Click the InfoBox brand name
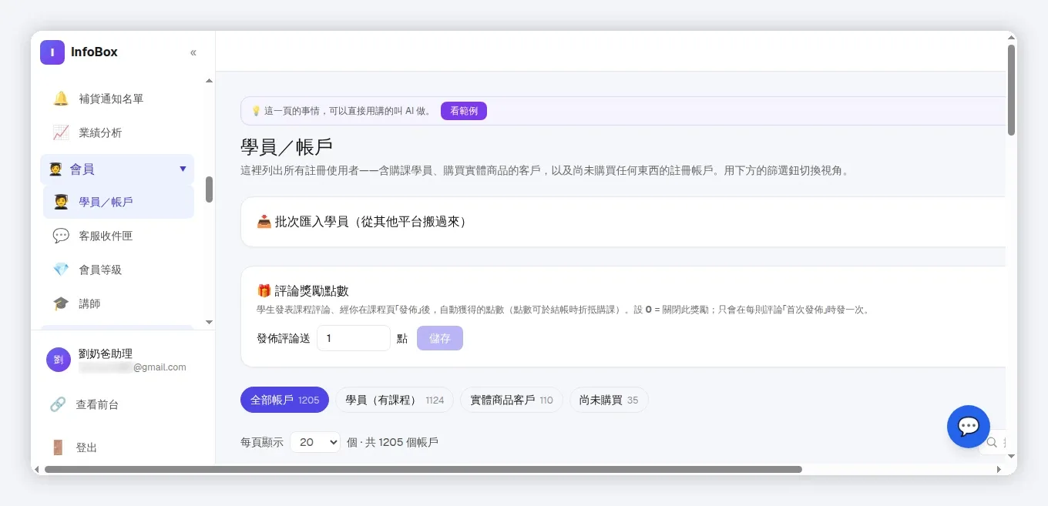 (x=94, y=52)
